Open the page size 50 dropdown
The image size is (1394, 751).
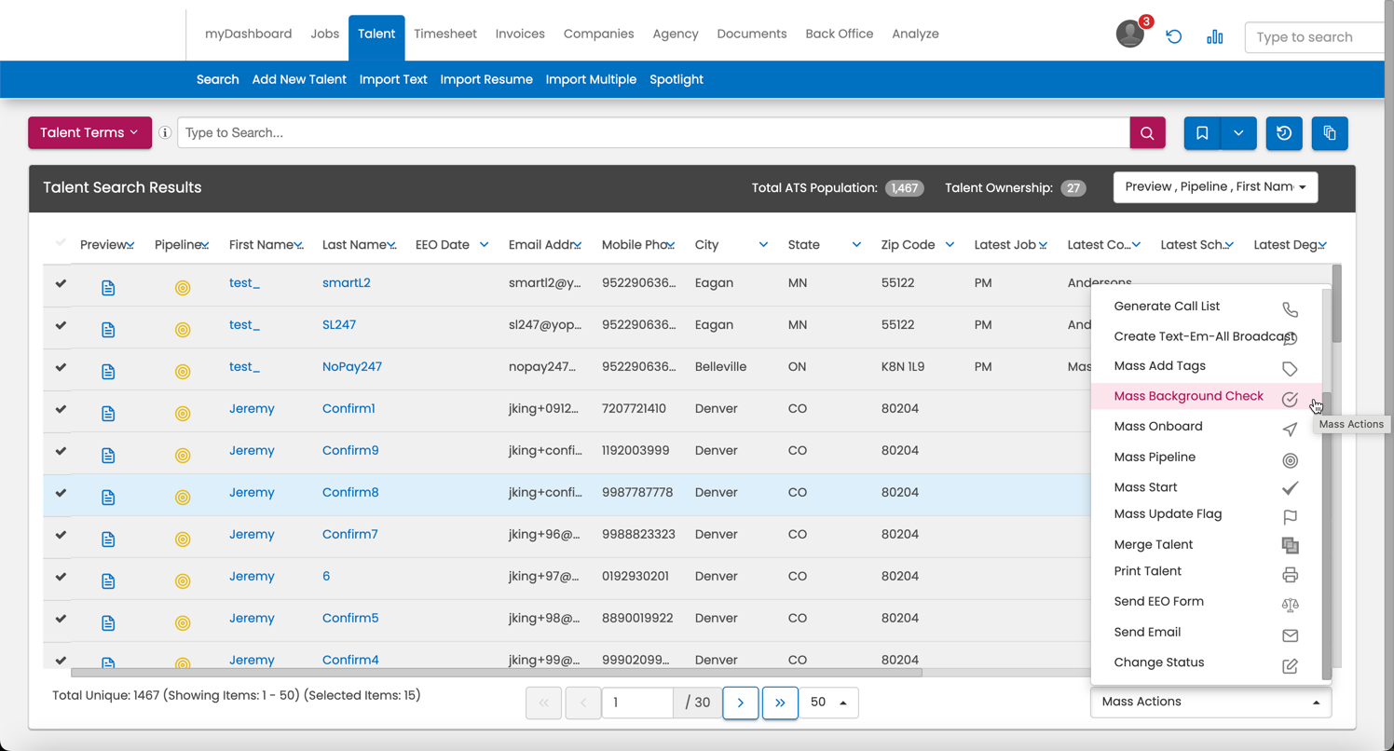click(x=828, y=703)
